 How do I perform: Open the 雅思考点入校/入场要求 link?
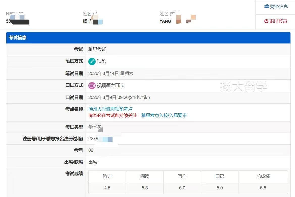click(164, 115)
